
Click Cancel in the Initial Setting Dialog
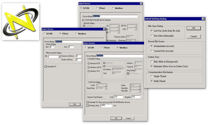[194, 36]
